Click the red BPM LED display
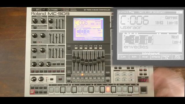The width and height of the screenshot is (185, 104). click(143, 80)
